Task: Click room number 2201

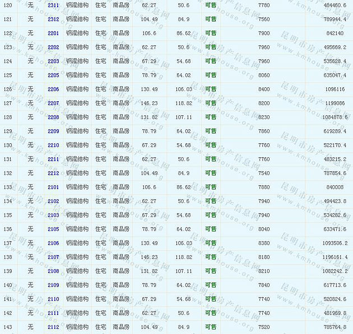Action: (53, 33)
